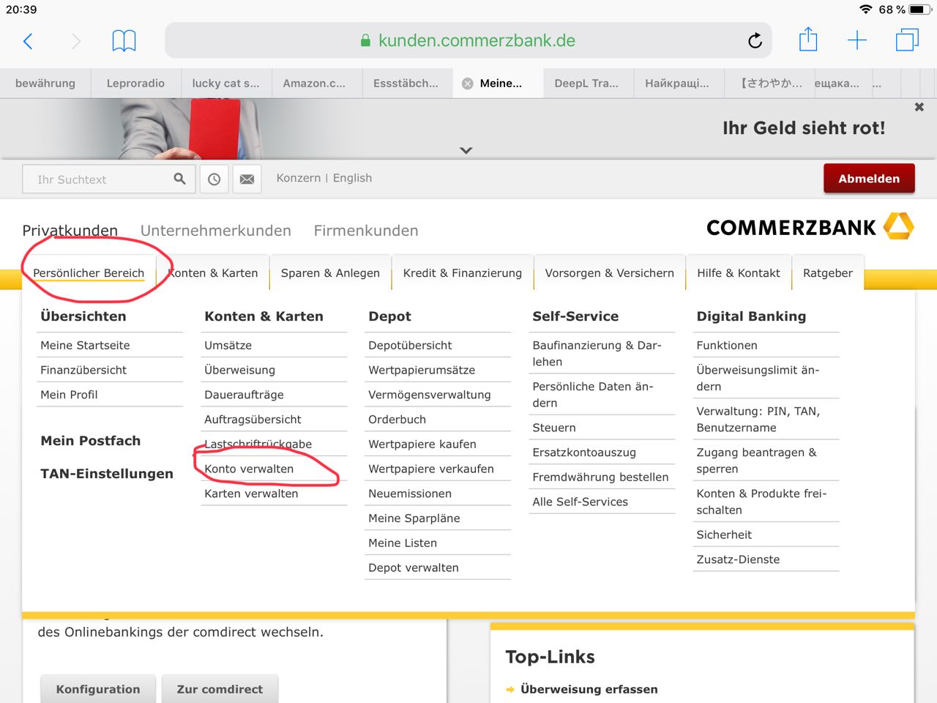Screen dimensions: 937x703
Task: Reload page with refresh icon
Action: (x=755, y=41)
